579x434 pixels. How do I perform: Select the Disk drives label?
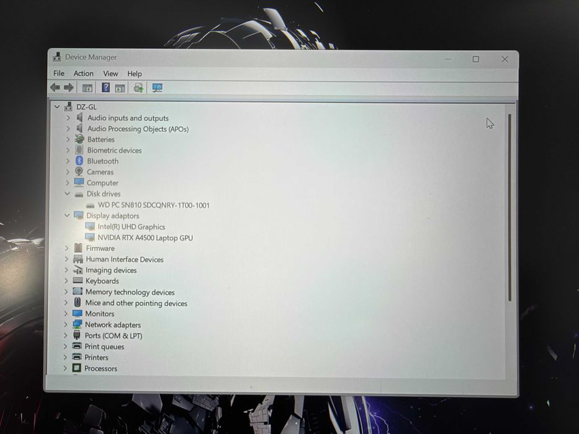click(x=104, y=193)
